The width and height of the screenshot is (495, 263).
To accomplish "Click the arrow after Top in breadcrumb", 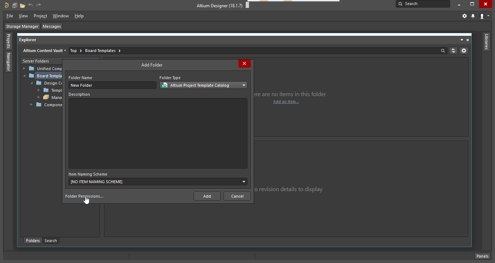I will click(x=81, y=51).
